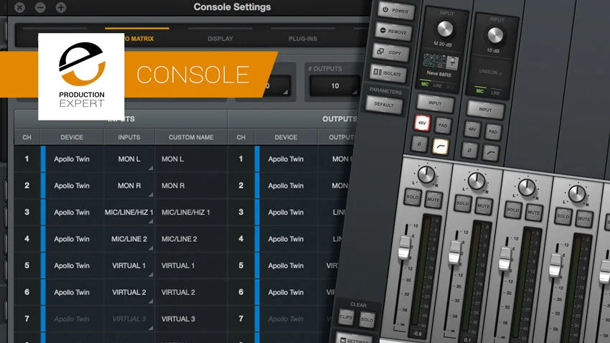The width and height of the screenshot is (610, 343).
Task: Click the pan knob on third mixer channel
Action: click(527, 187)
